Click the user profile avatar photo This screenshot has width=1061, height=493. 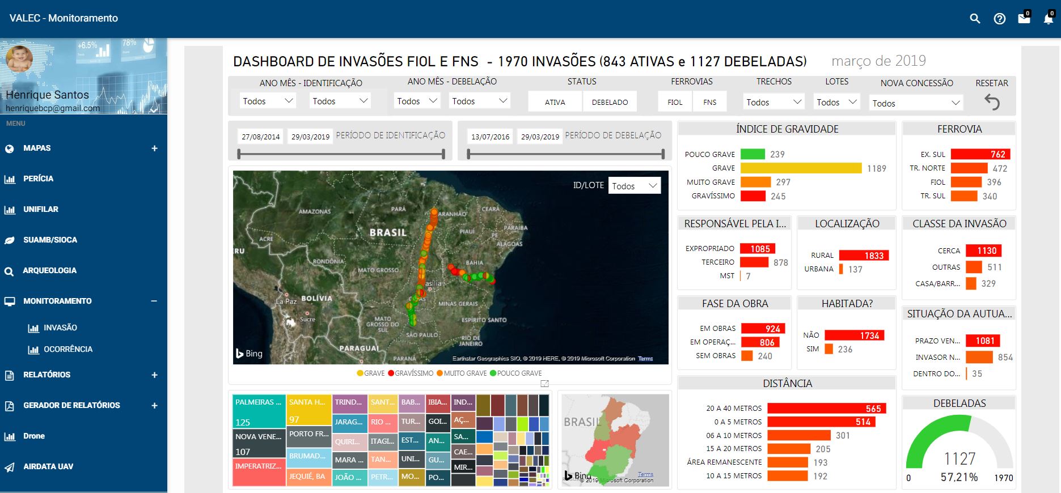coord(19,60)
